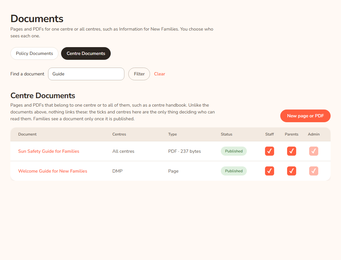Image resolution: width=341 pixels, height=260 pixels.
Task: Untick Staff for Sun Safety Guide
Action: (x=270, y=151)
